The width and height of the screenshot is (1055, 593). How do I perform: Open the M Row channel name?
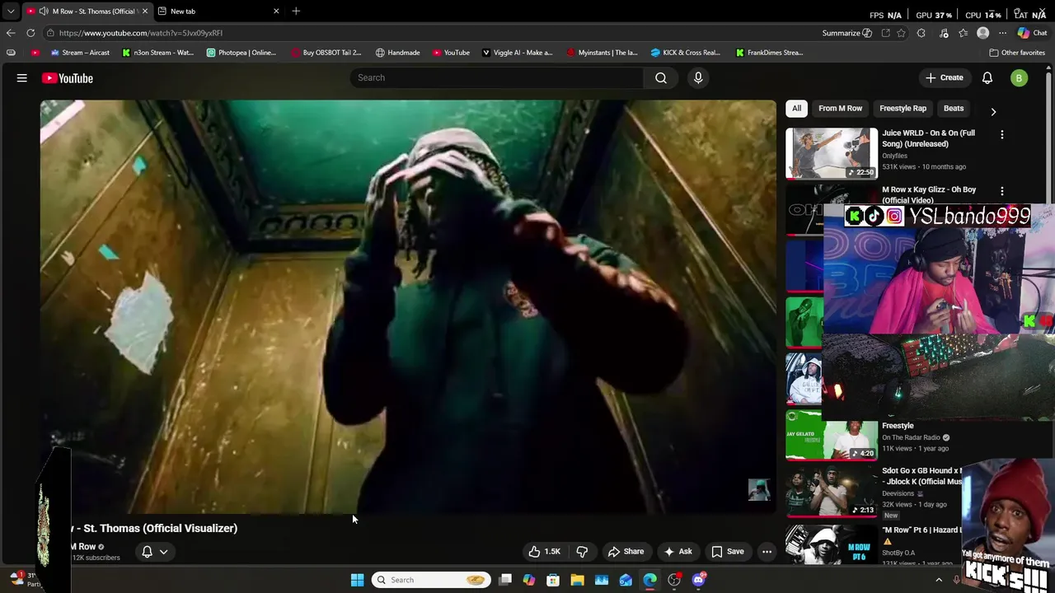pos(82,546)
